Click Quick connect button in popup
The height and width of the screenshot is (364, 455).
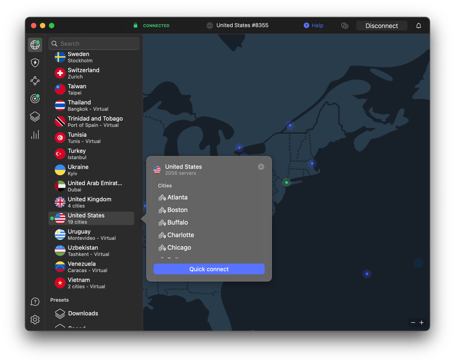click(x=209, y=269)
